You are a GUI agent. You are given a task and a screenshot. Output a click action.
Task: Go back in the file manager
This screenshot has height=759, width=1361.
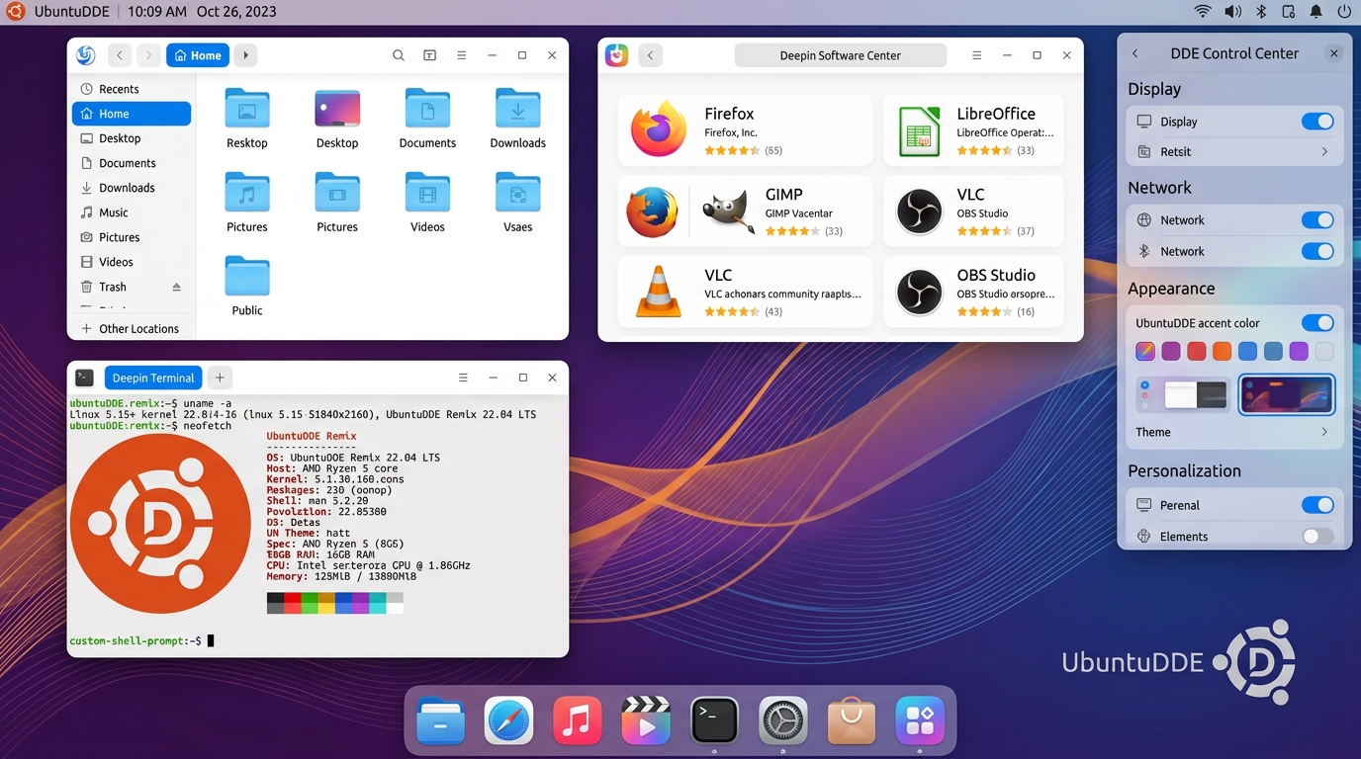(x=119, y=55)
